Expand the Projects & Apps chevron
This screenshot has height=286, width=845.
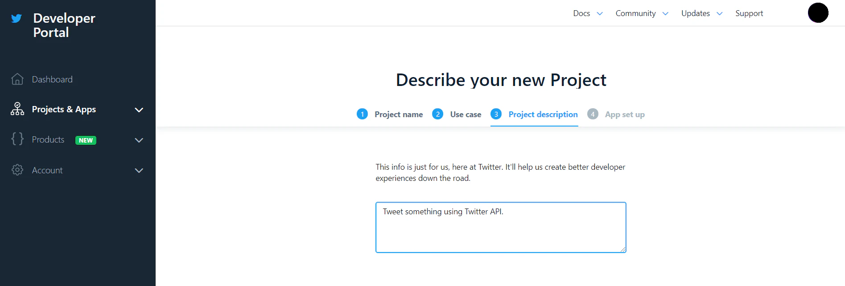pos(139,110)
